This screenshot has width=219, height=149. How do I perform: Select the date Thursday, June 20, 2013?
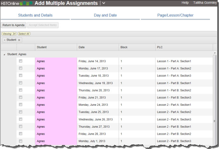94,90
